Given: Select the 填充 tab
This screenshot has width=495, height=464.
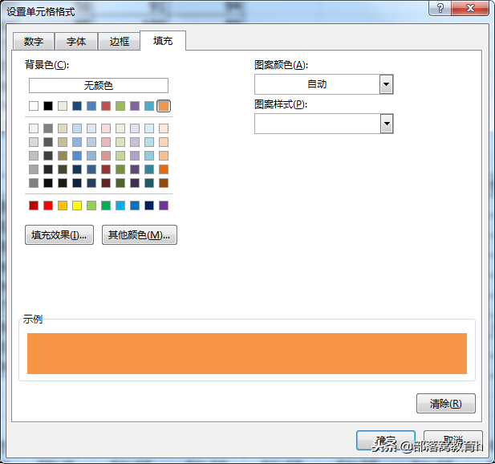Looking at the screenshot, I should (163, 41).
